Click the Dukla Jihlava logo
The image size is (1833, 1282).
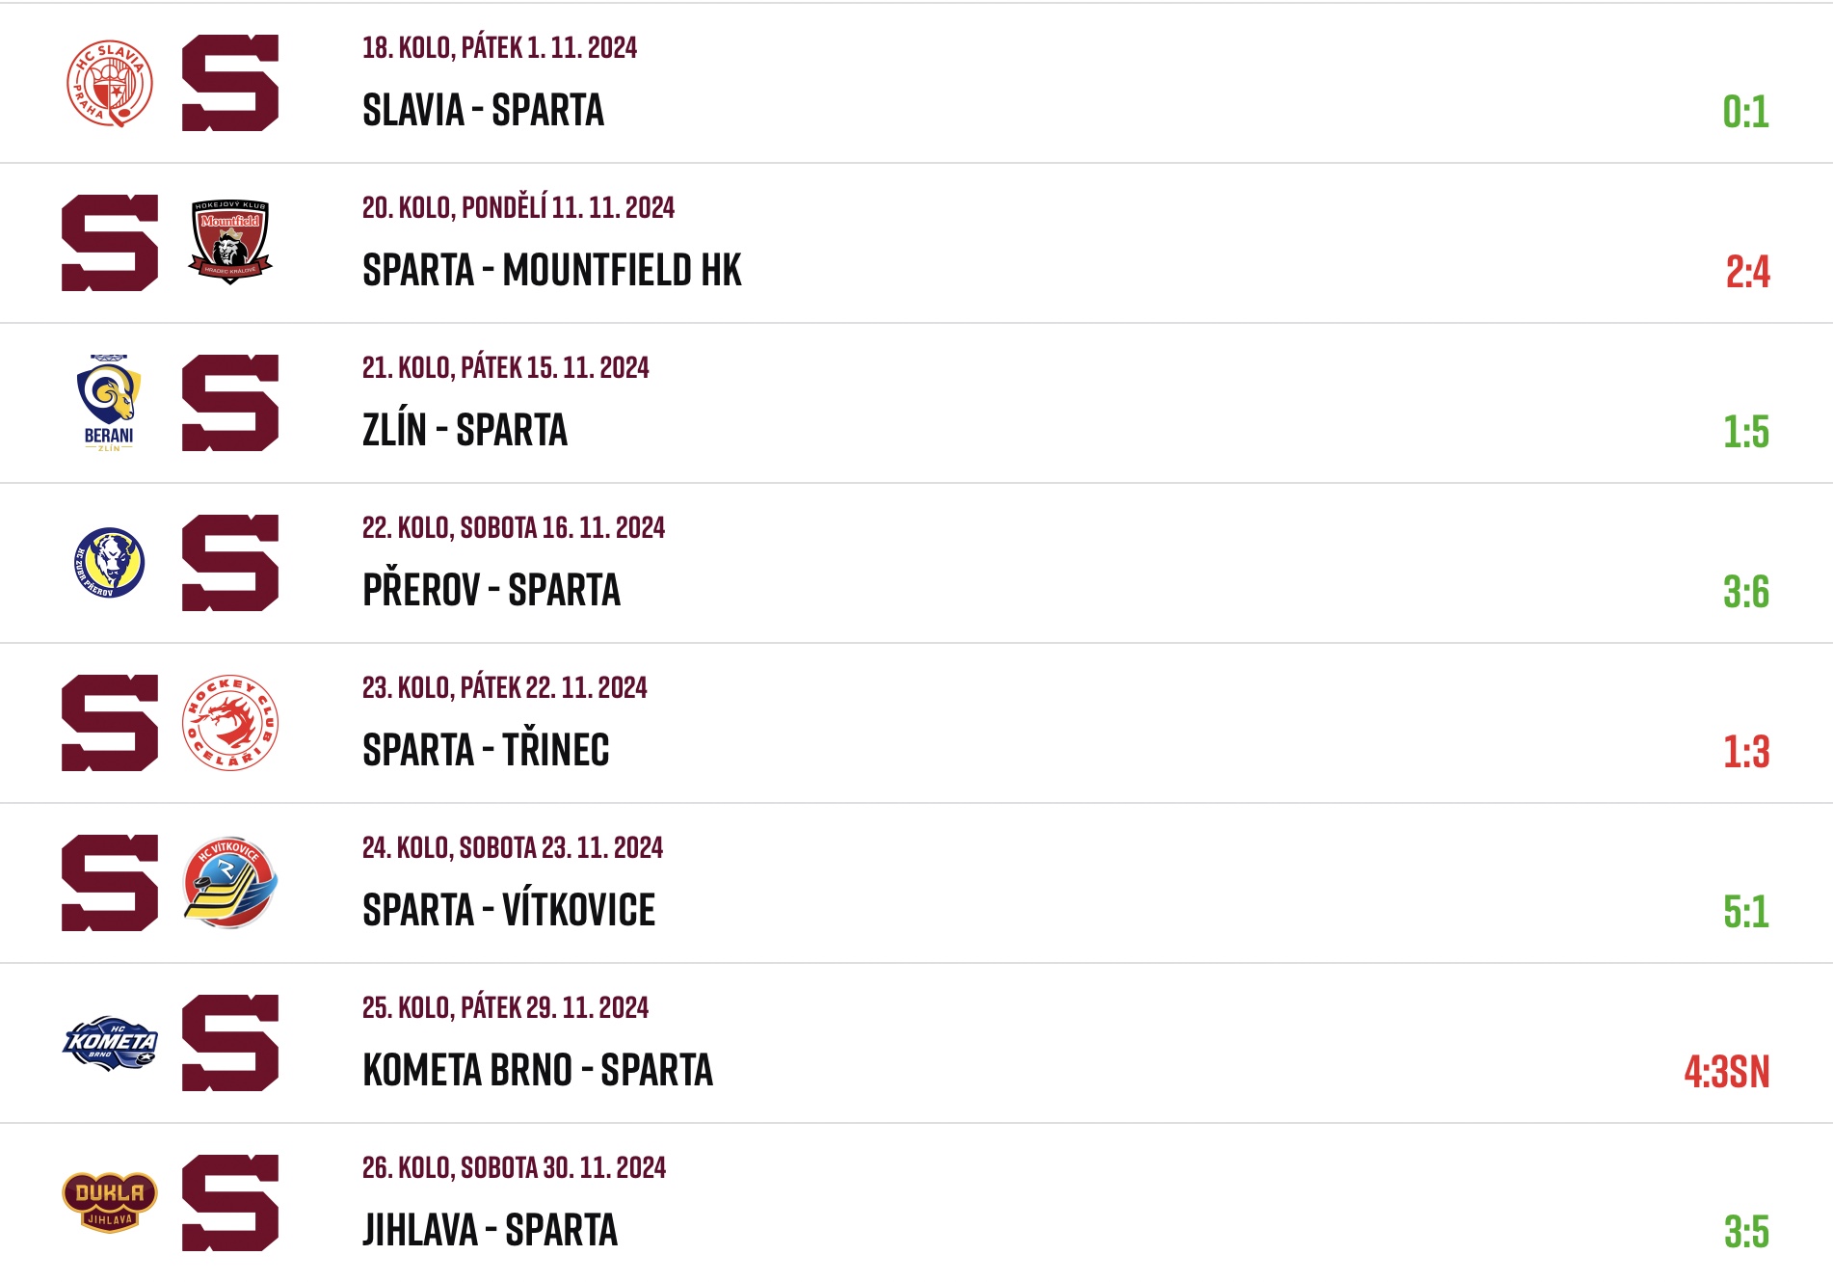click(x=110, y=1203)
